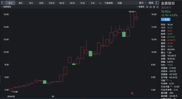
Task: Click the 最低 15.00 row
Action: coord(167,46)
